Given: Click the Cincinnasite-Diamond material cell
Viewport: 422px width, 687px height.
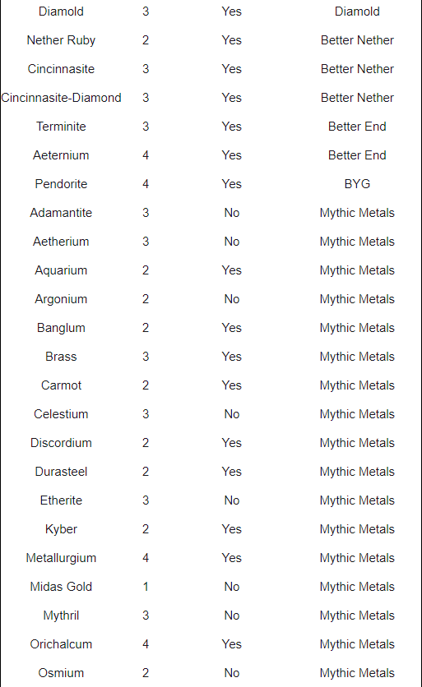Looking at the screenshot, I should (61, 98).
